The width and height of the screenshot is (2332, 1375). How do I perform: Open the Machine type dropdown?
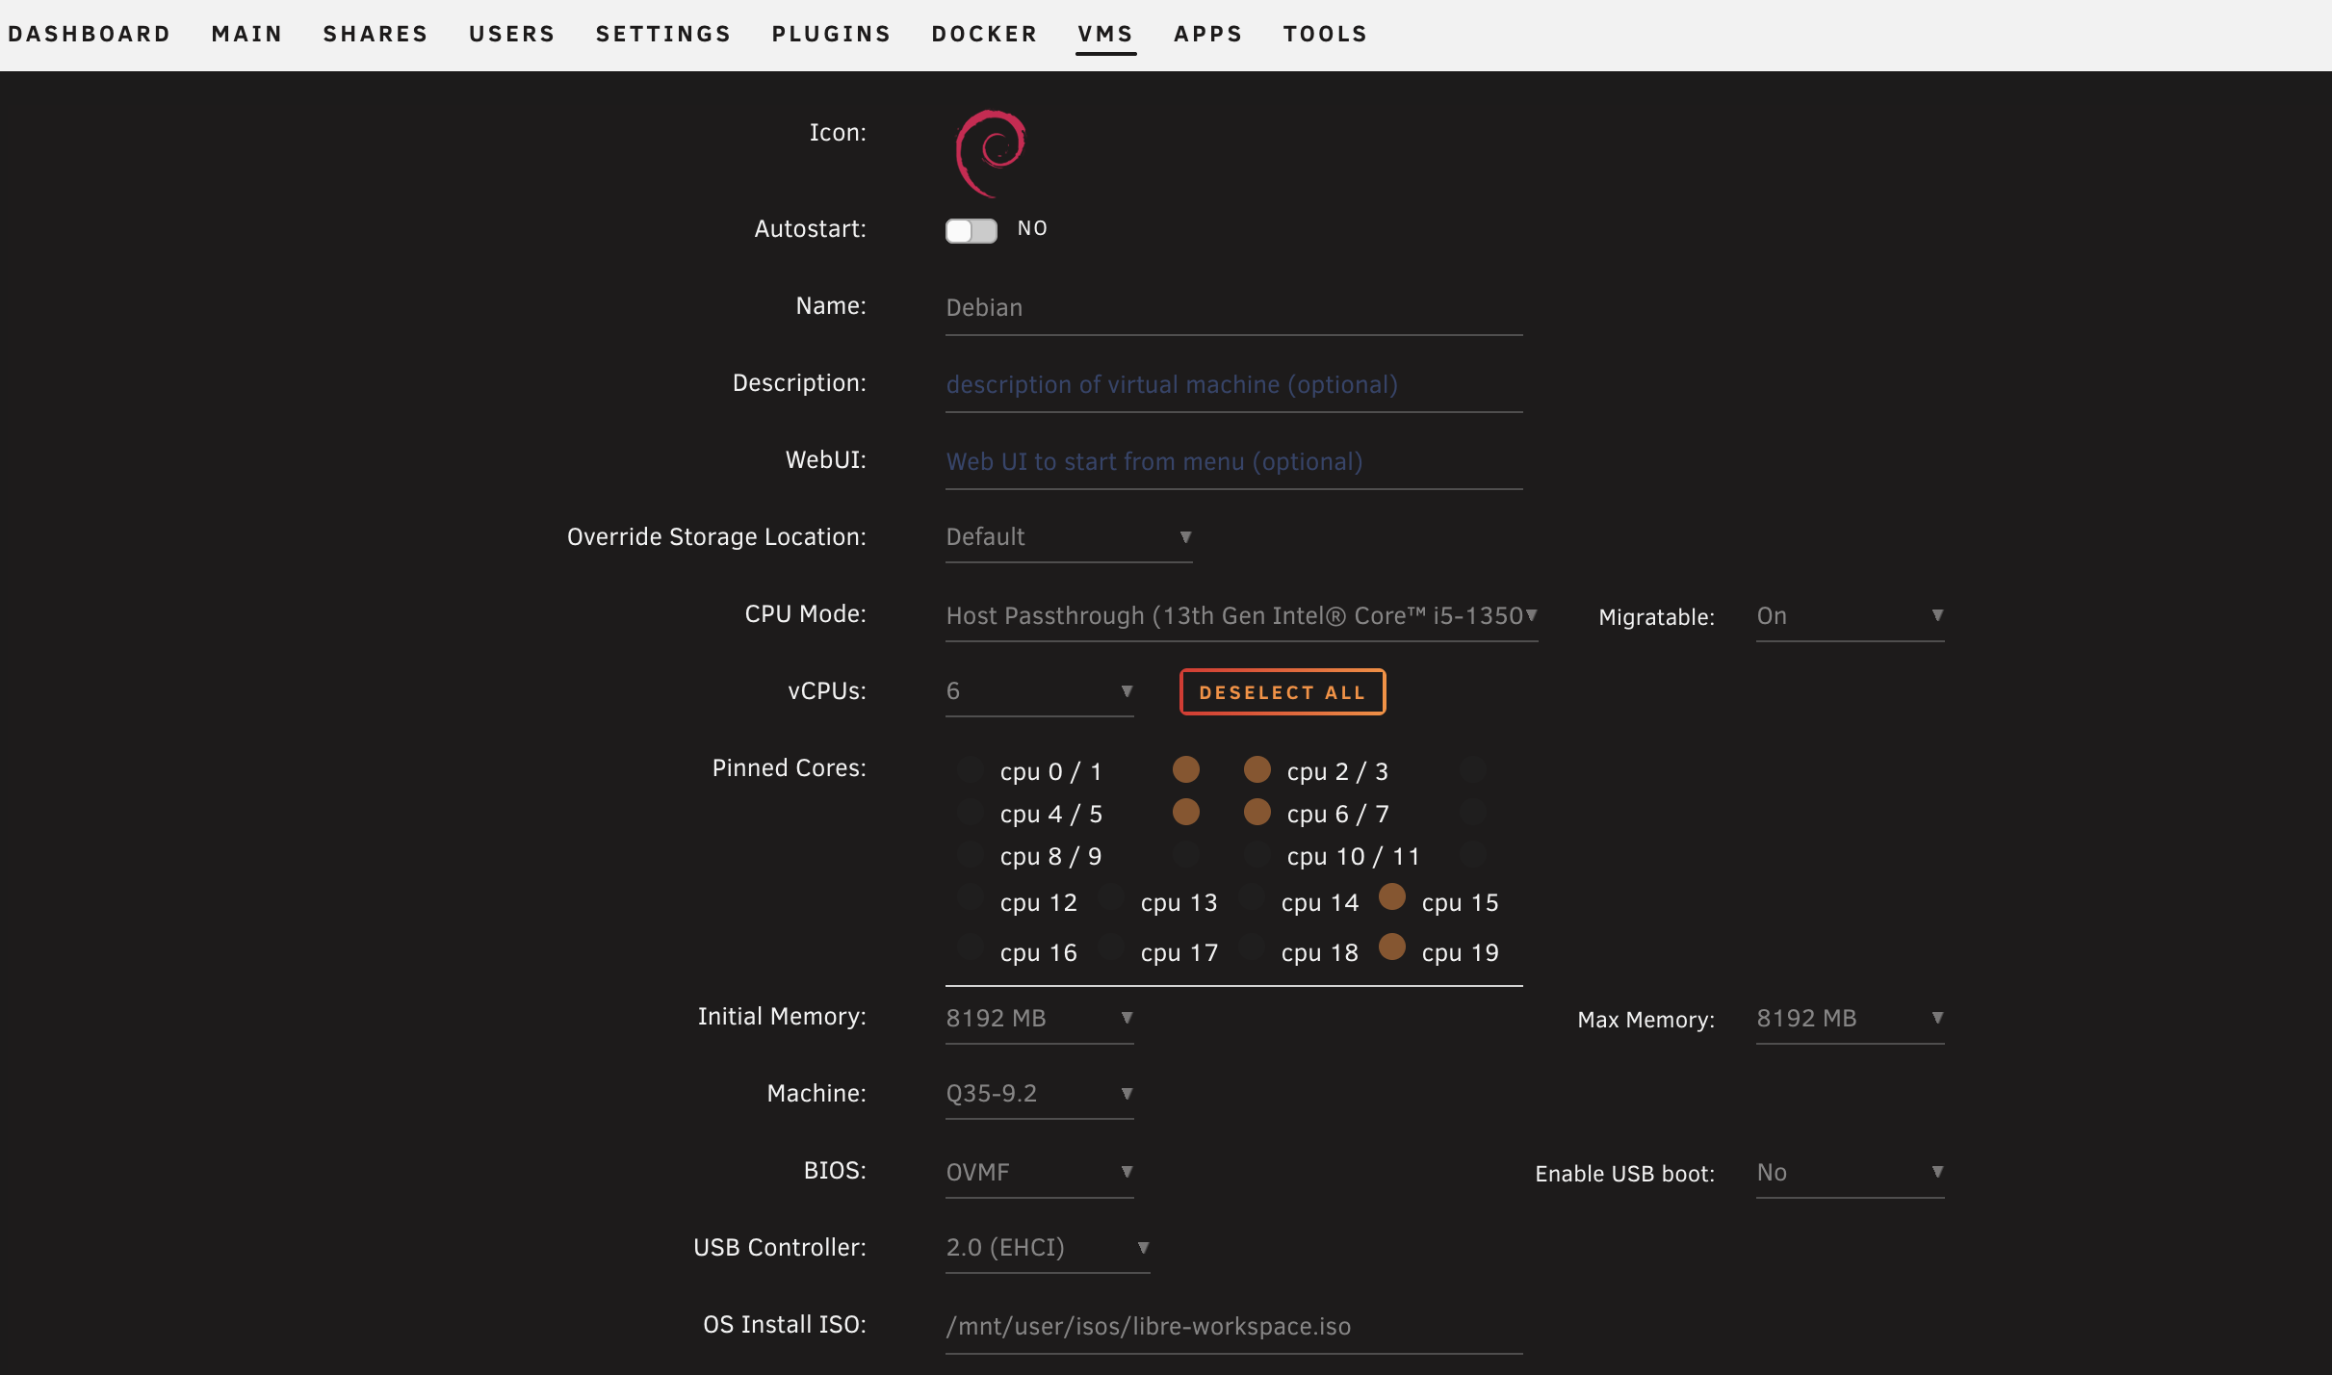1038,1094
